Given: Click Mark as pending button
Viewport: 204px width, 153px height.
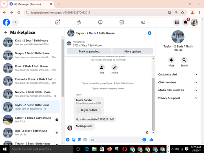Looking at the screenshot, I should pyautogui.click(x=89, y=51).
